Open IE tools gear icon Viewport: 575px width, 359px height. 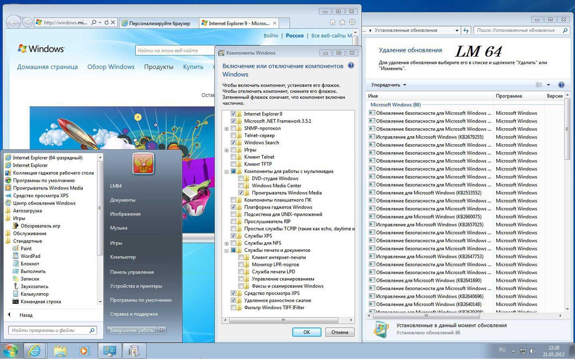[352, 22]
